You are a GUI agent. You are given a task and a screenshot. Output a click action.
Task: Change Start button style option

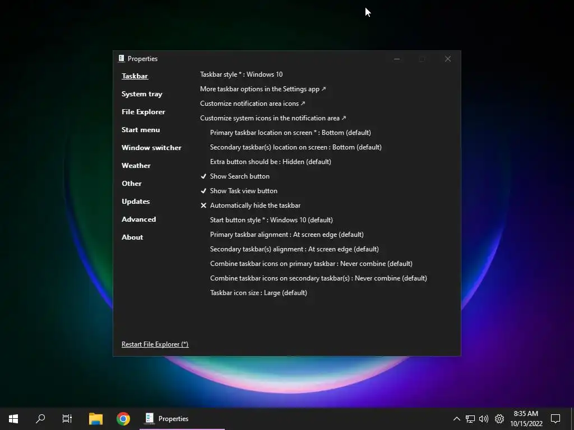271,220
